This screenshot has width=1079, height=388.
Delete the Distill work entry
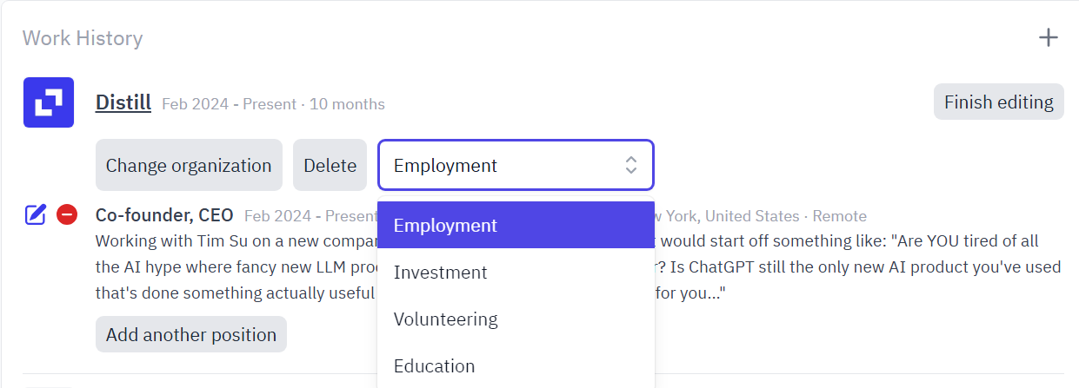(x=330, y=165)
